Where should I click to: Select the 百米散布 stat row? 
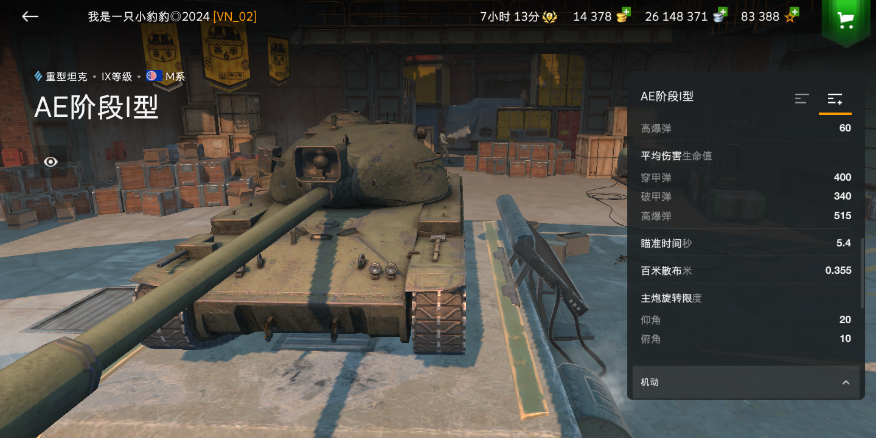[x=746, y=270]
